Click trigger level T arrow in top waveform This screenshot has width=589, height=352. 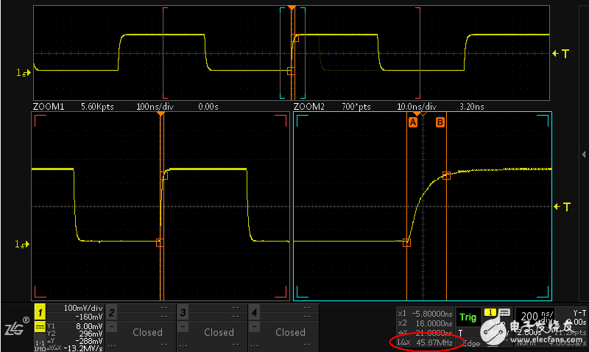tap(560, 54)
